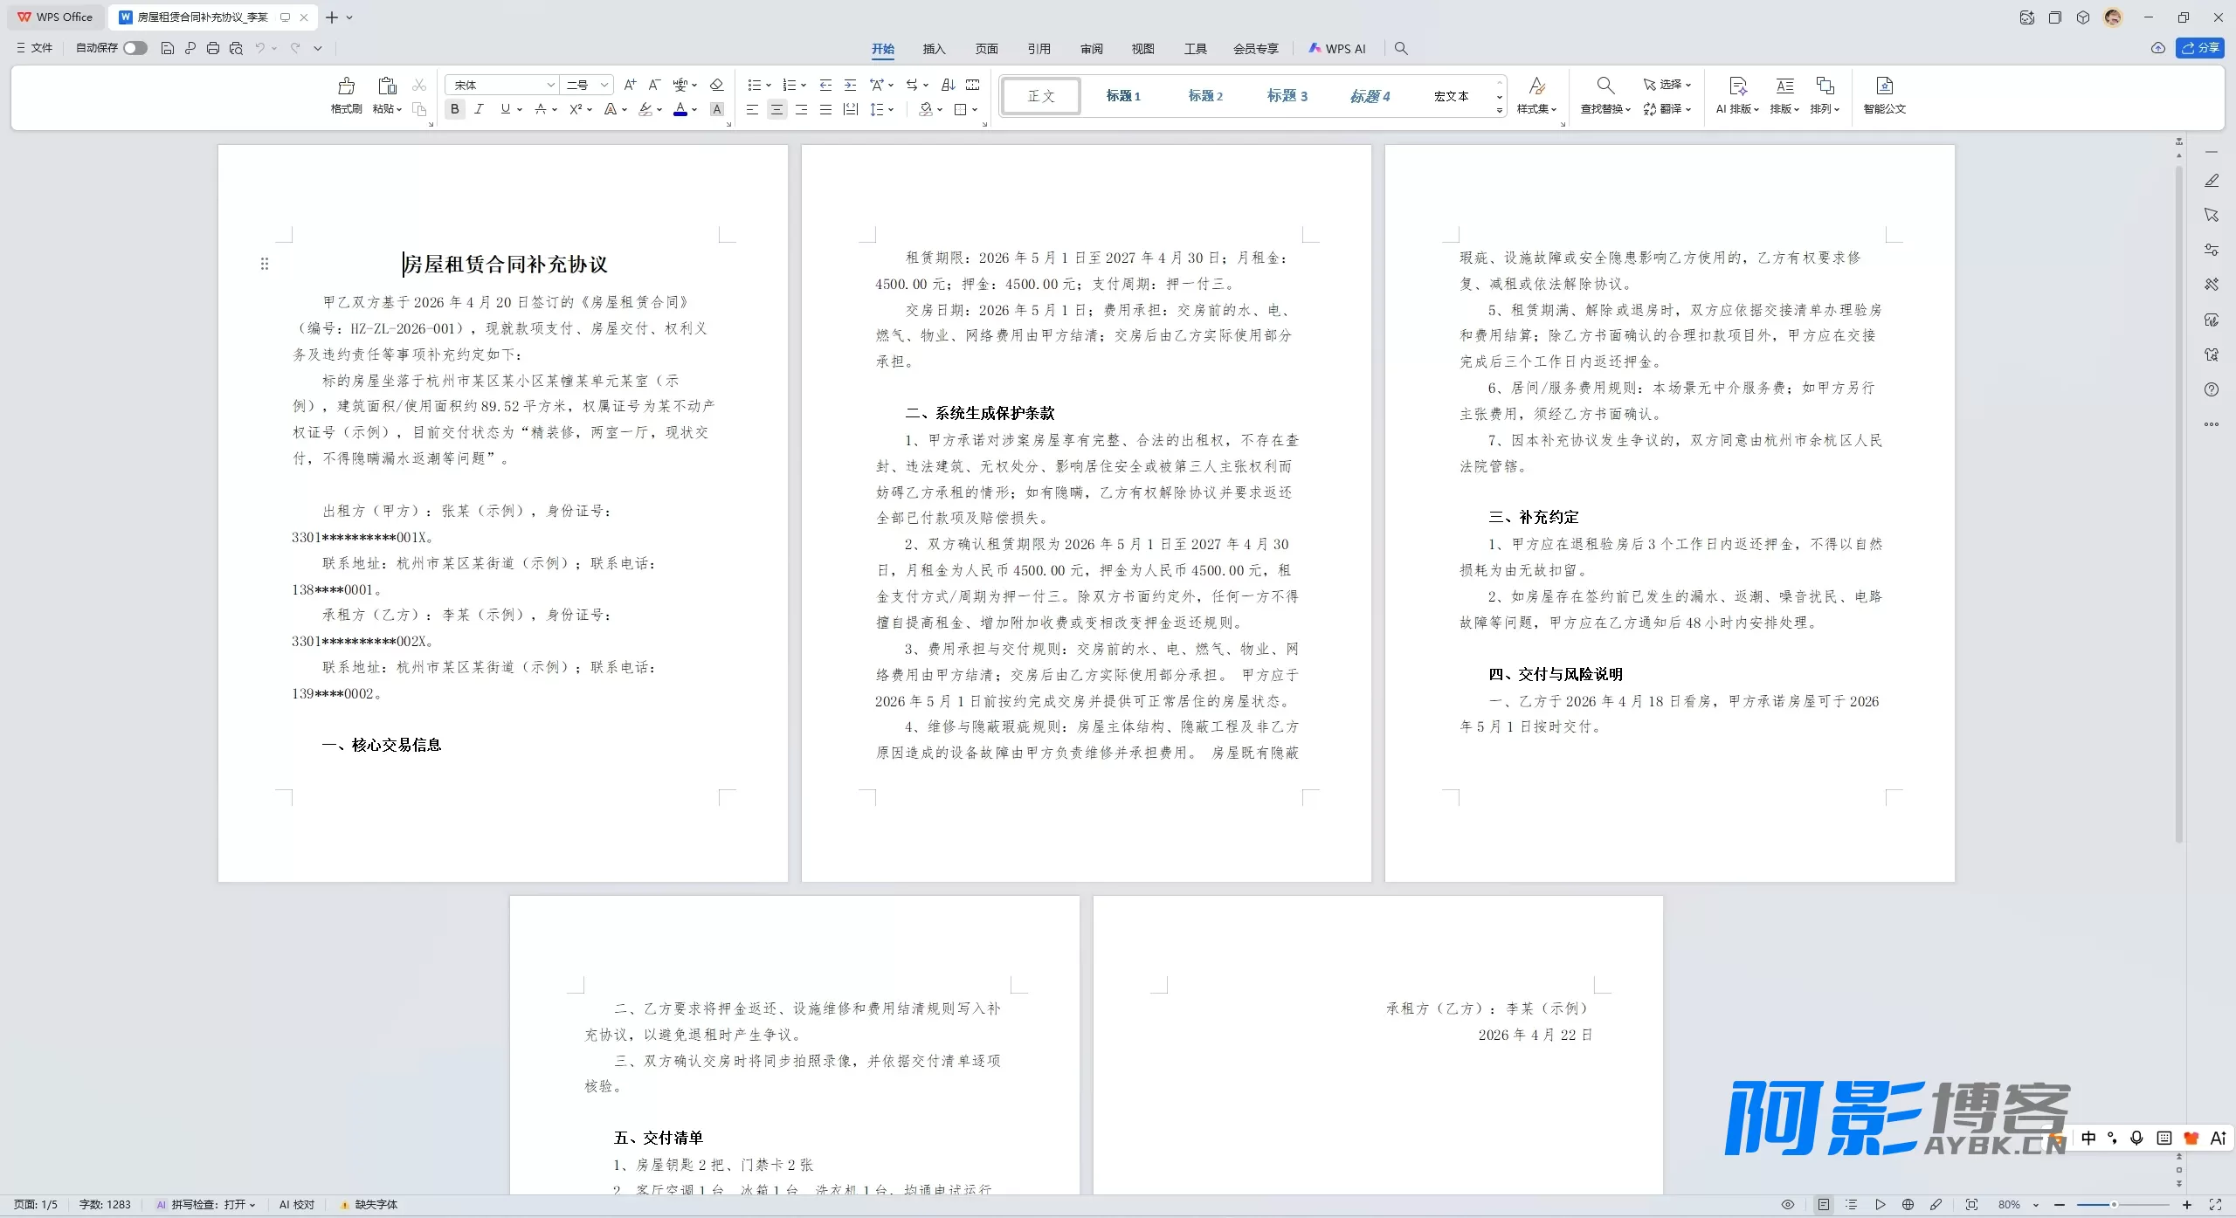The width and height of the screenshot is (2236, 1218).
Task: Click the save icon in quick toolbar
Action: click(168, 48)
